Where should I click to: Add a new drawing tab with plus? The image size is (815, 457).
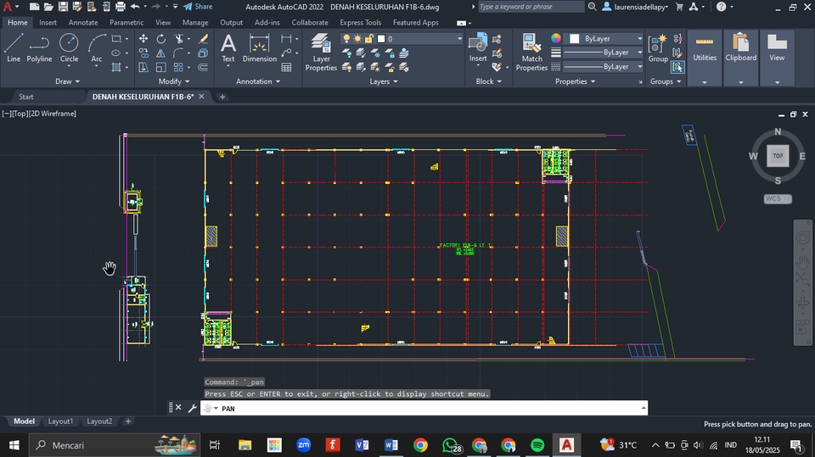point(222,98)
